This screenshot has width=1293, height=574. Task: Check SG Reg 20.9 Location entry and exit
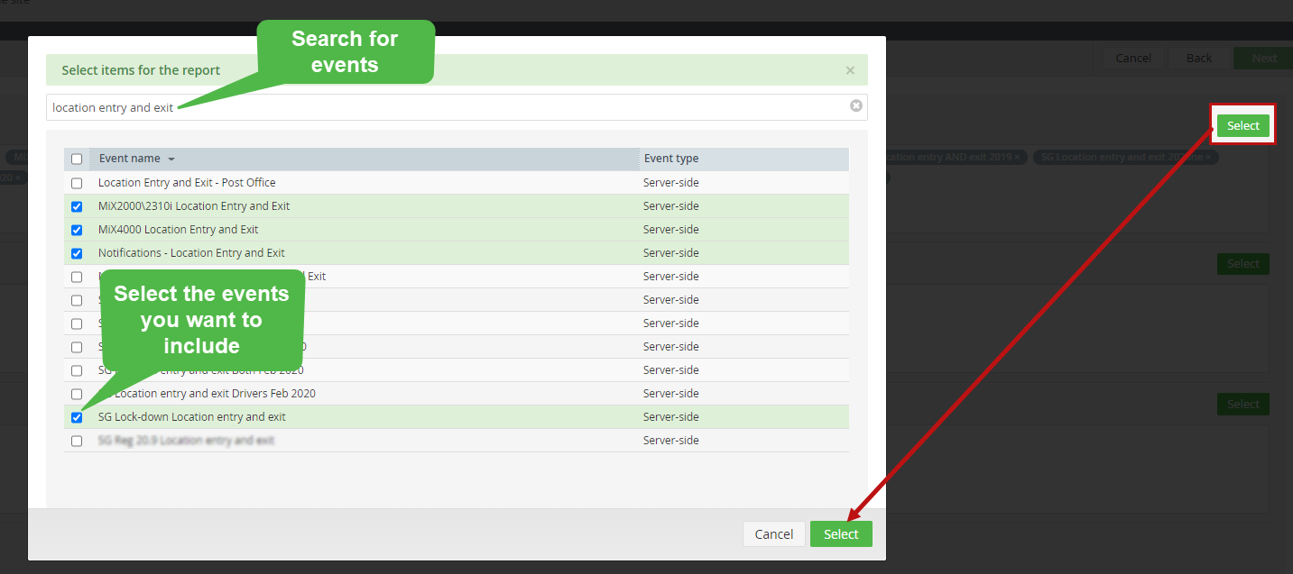pyautogui.click(x=77, y=441)
